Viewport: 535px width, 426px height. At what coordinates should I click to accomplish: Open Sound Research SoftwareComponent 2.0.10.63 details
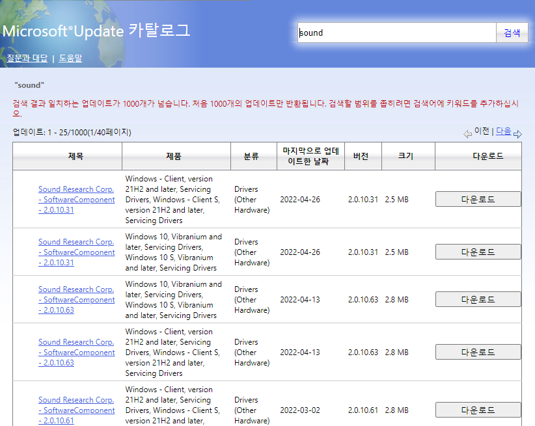(x=75, y=299)
